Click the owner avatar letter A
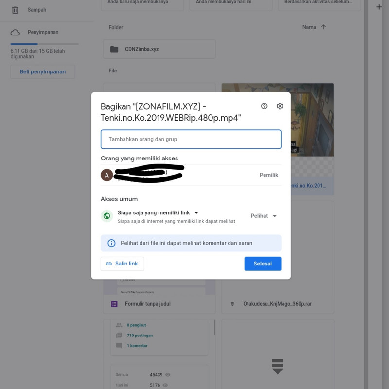Image resolution: width=389 pixels, height=389 pixels. (x=107, y=175)
